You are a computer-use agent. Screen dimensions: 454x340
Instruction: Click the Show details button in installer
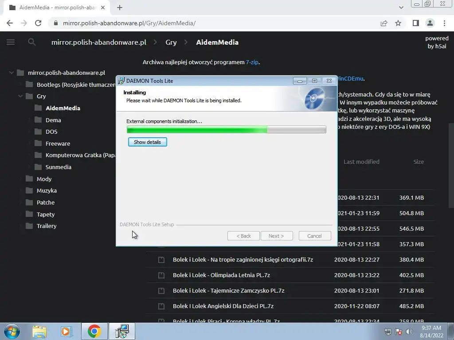(x=147, y=142)
